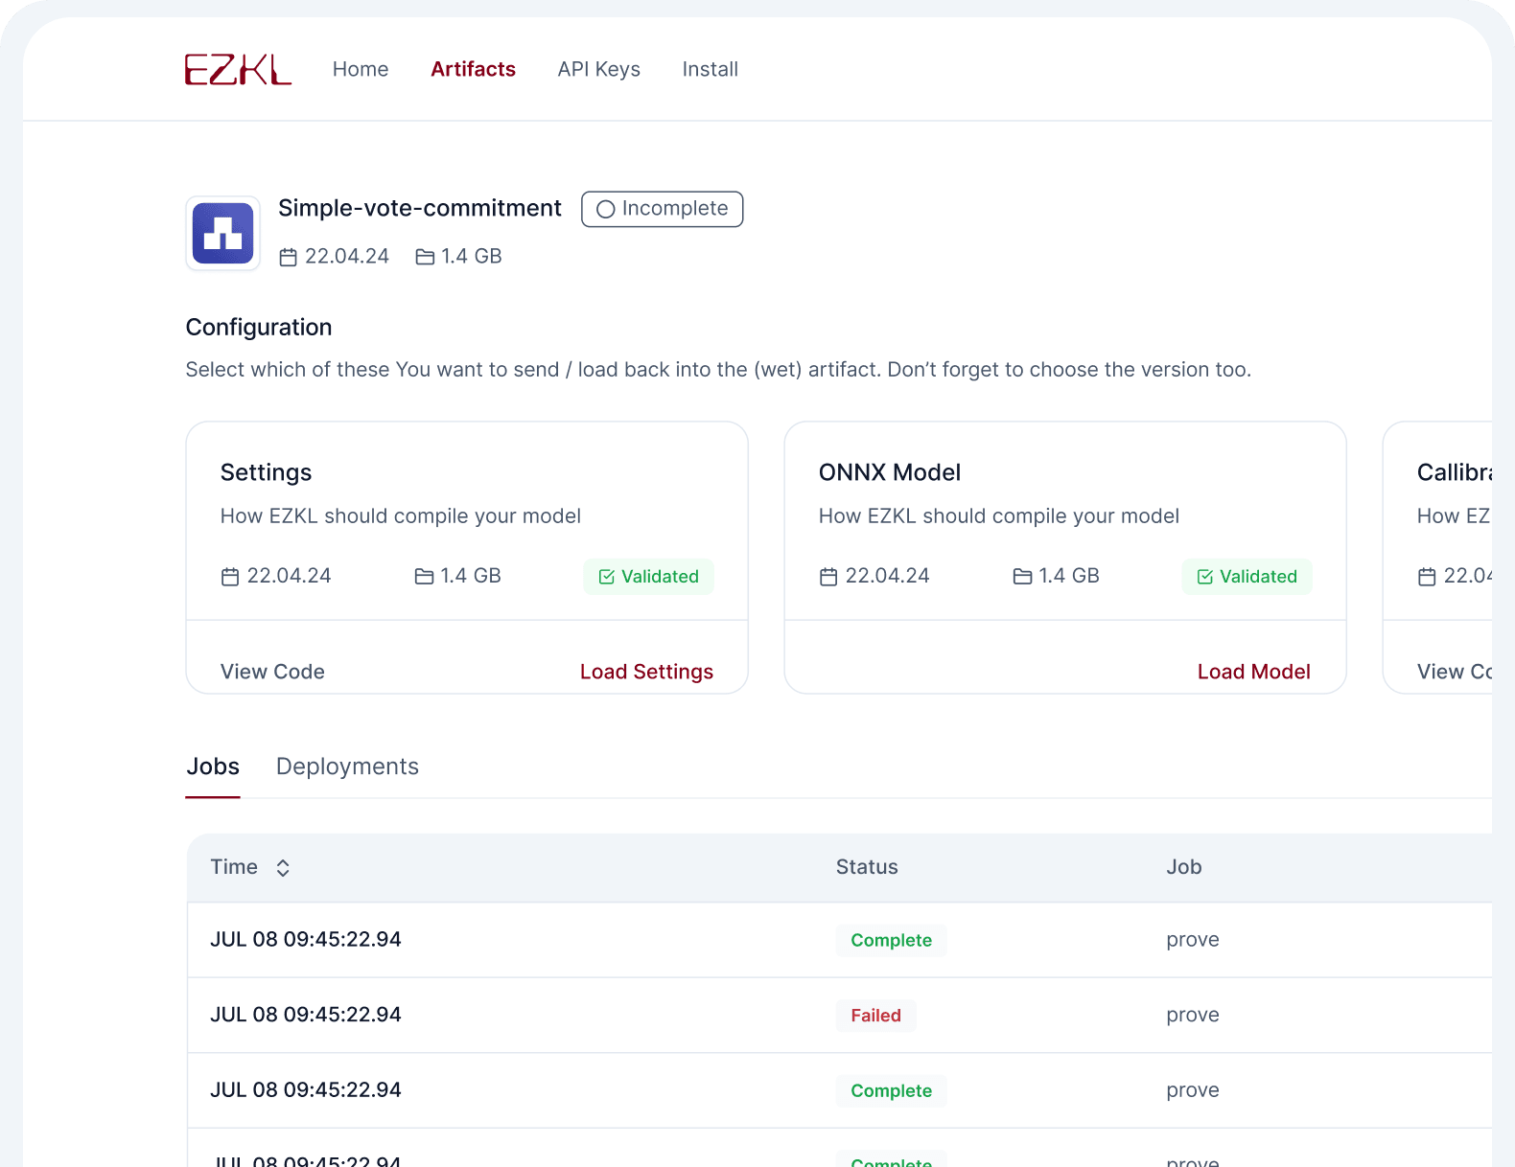Click the folder icon beside artifact size 1.4 GB
This screenshot has width=1515, height=1167.
[x=425, y=257]
